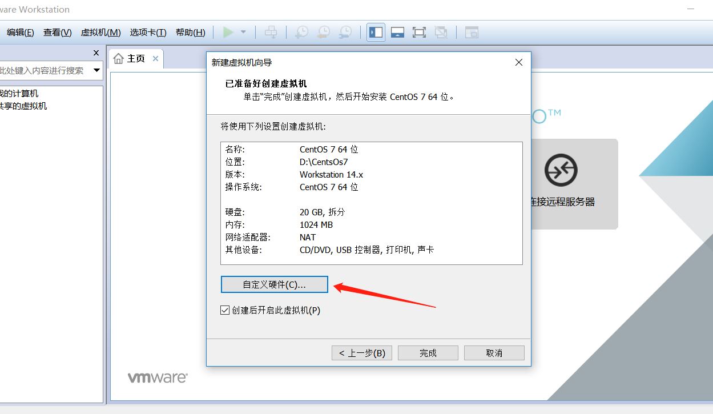Click the connect to remote server icon
The width and height of the screenshot is (713, 414).
561,170
